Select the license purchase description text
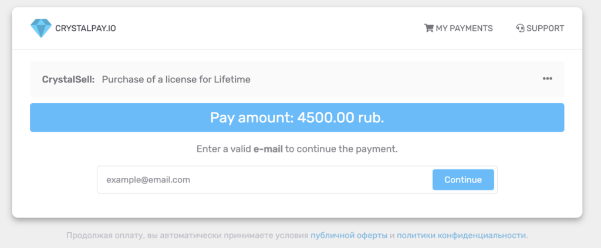This screenshot has width=601, height=248. (x=176, y=80)
